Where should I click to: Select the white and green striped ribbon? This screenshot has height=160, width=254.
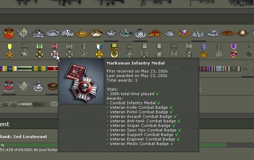[x=25, y=69]
